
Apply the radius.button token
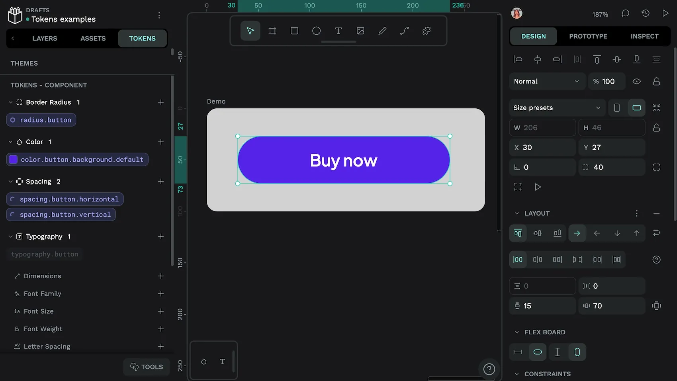point(41,119)
